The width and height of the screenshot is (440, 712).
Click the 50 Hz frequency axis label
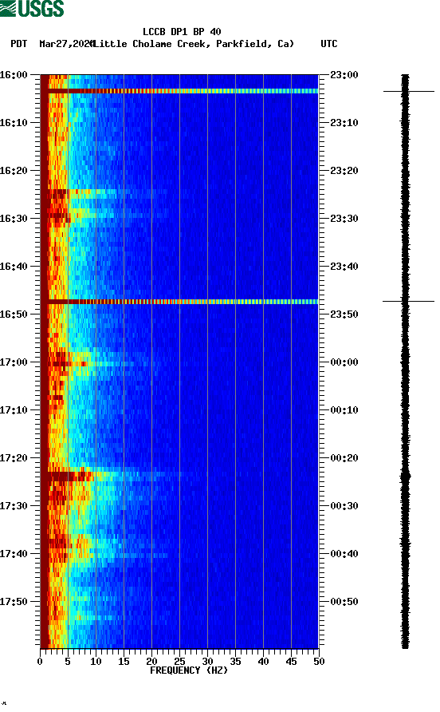coord(319,662)
